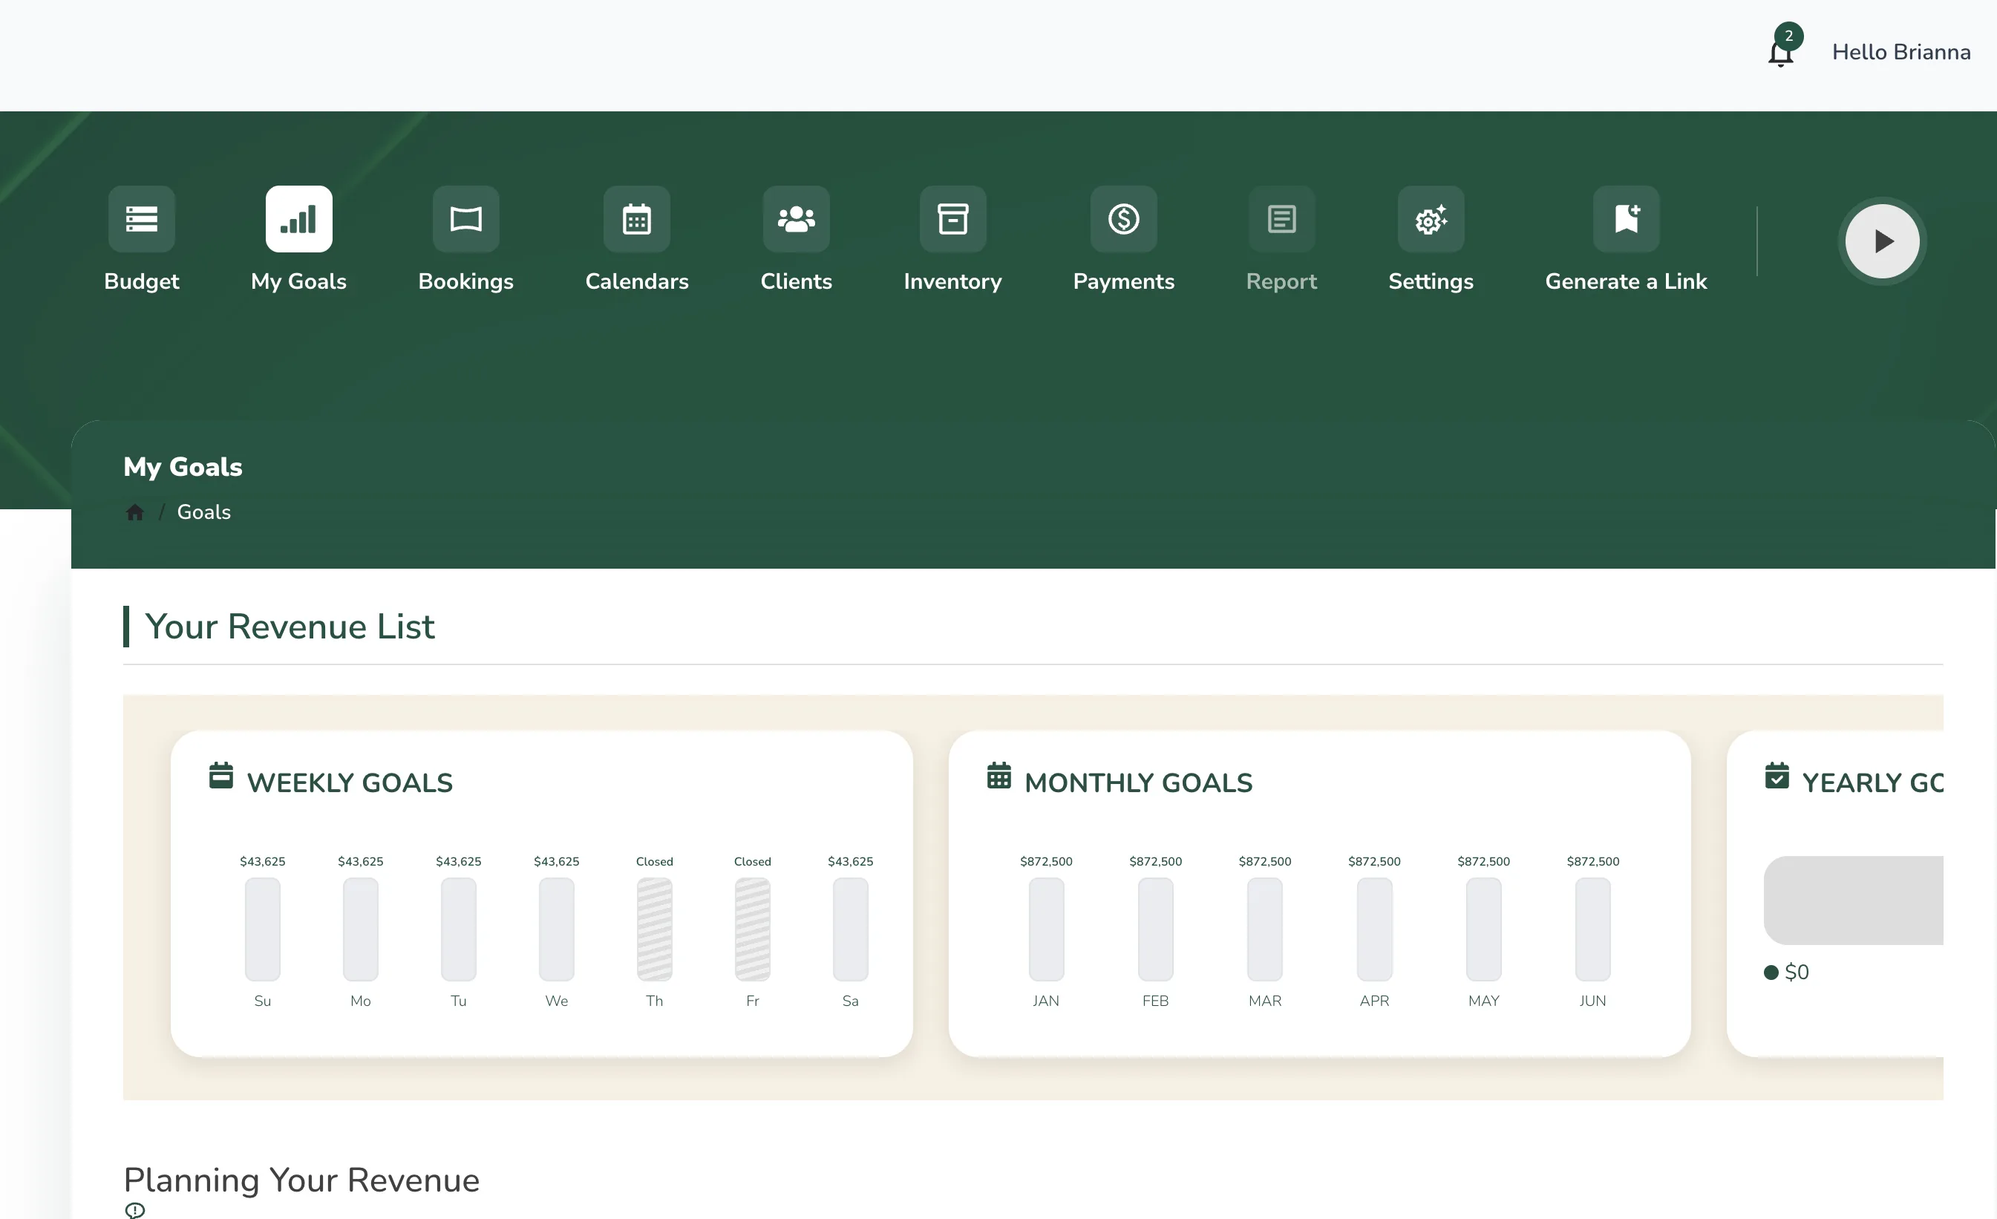Open the Calendars icon
The height and width of the screenshot is (1219, 1997).
click(x=637, y=219)
